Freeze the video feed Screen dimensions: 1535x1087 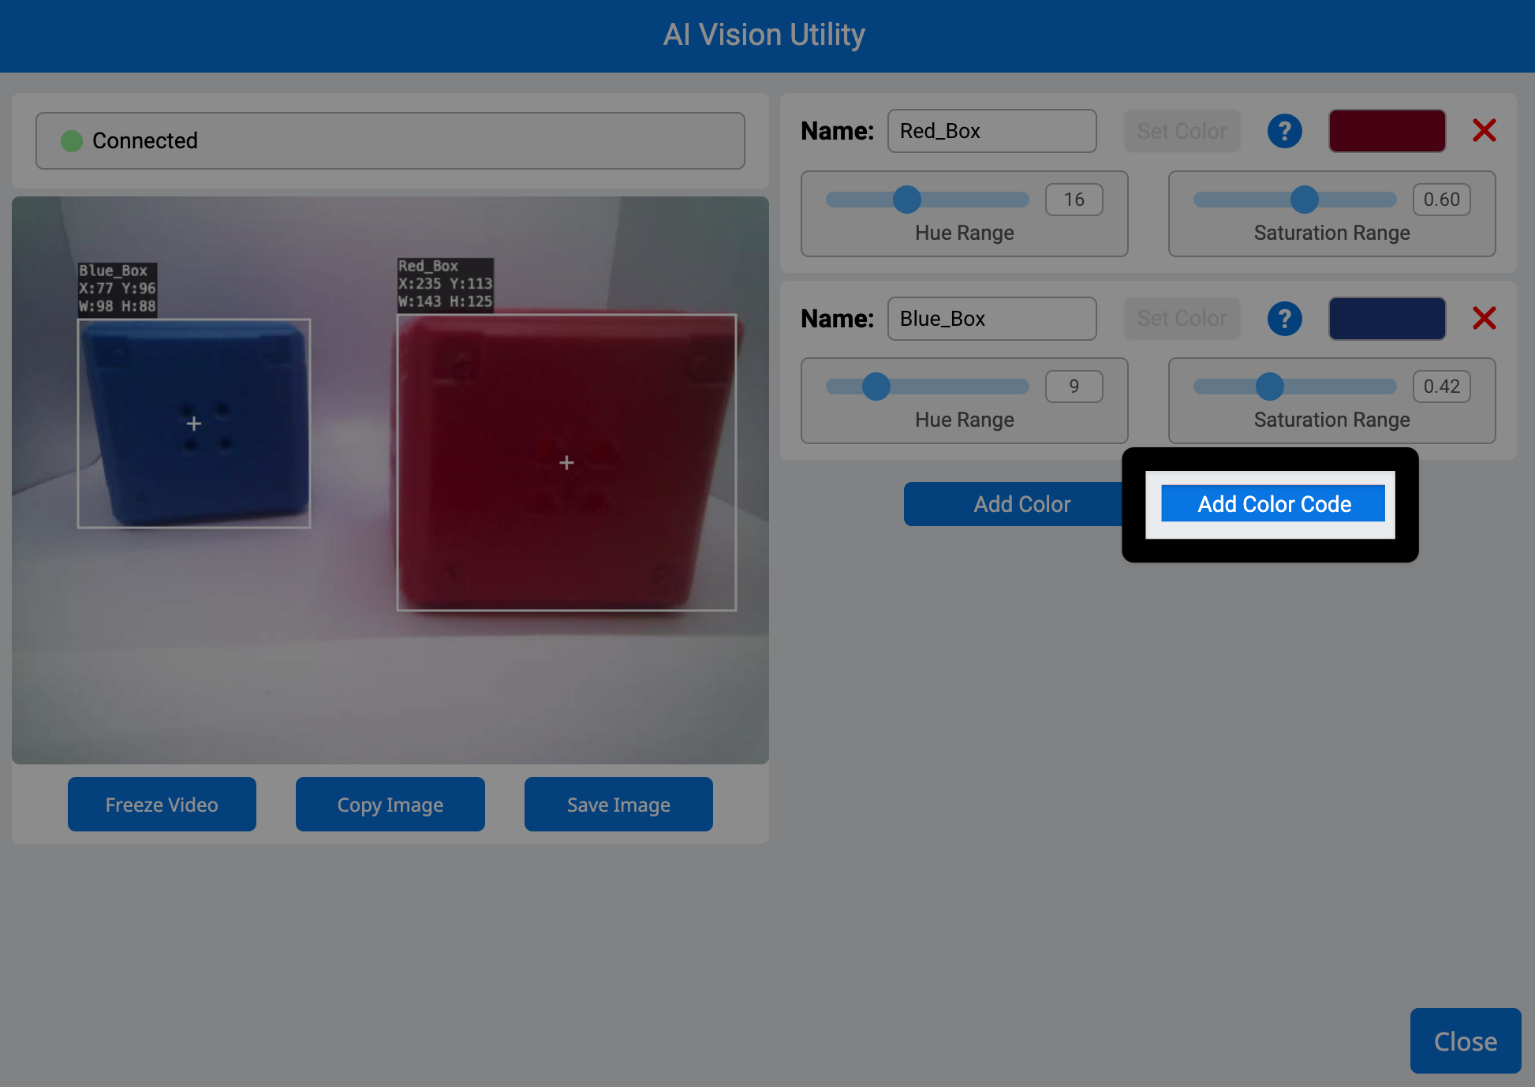tap(162, 804)
